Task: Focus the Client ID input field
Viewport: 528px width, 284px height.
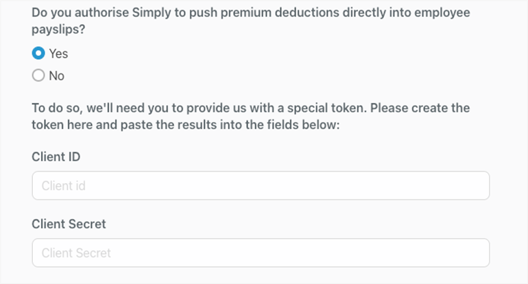Action: tap(261, 185)
